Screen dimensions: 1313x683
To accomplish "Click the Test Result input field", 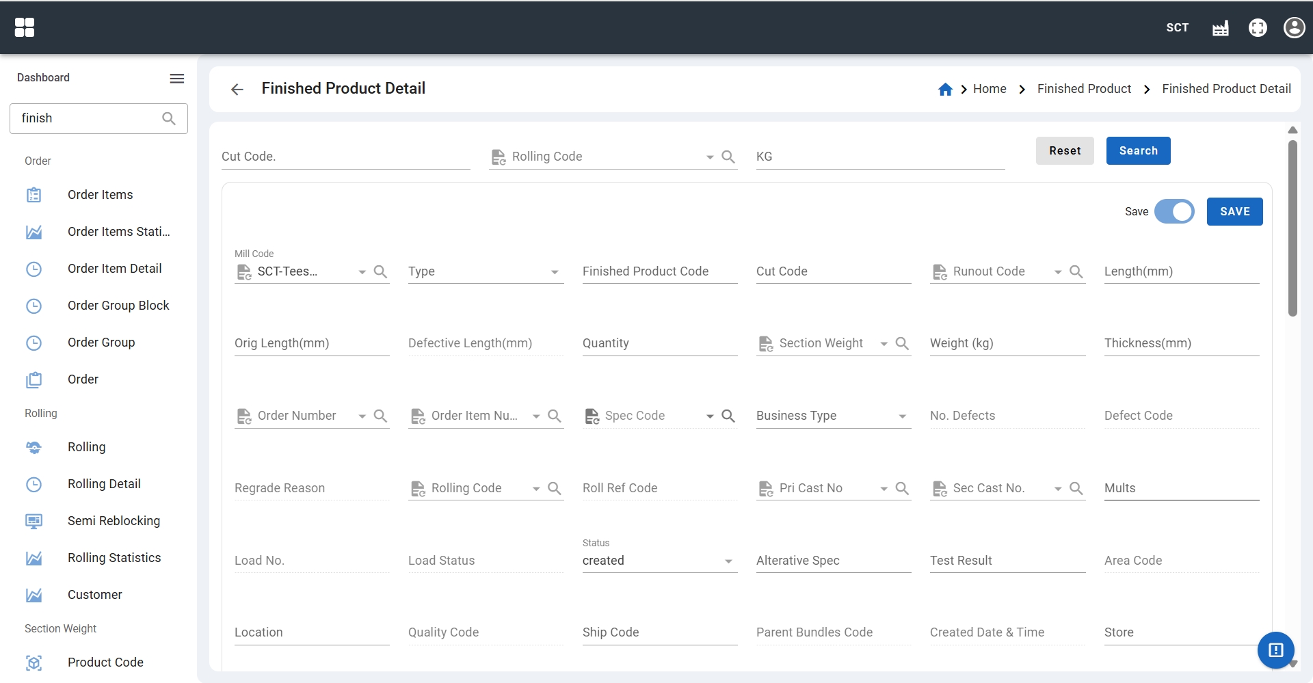I will pyautogui.click(x=1007, y=561).
